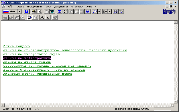This screenshot has width=179, height=112.
Task: Click the last icon on the top toolbar
Action: [x=121, y=12]
